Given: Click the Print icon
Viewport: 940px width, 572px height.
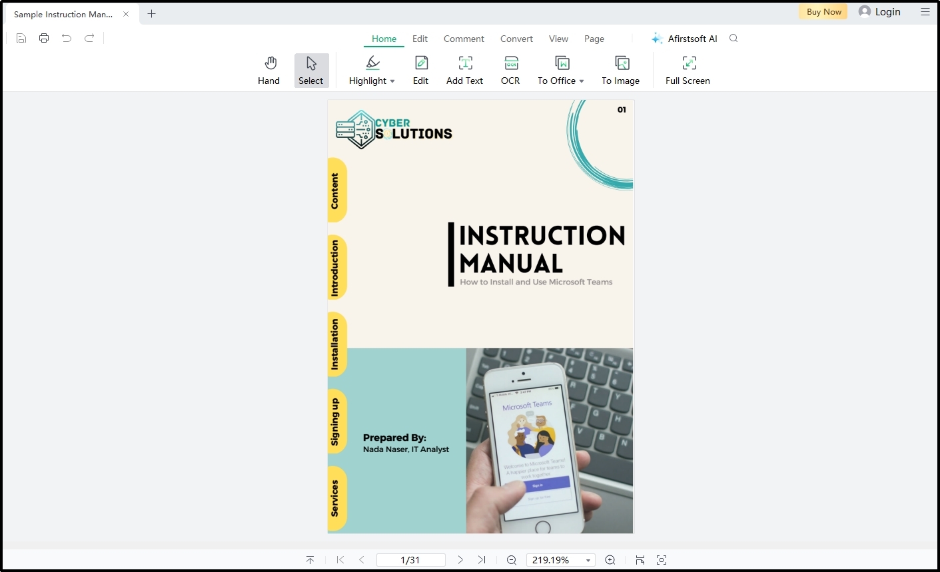Looking at the screenshot, I should 44,38.
